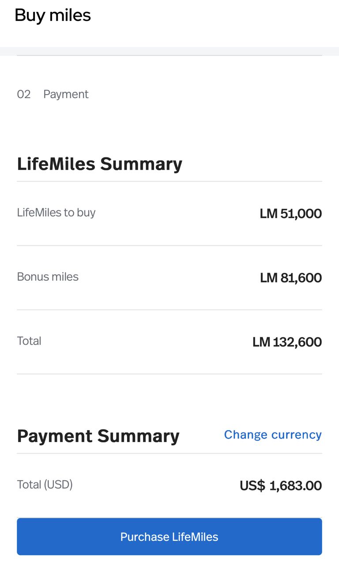Select the LM 81,600 bonus value
339x566 pixels.
(290, 278)
